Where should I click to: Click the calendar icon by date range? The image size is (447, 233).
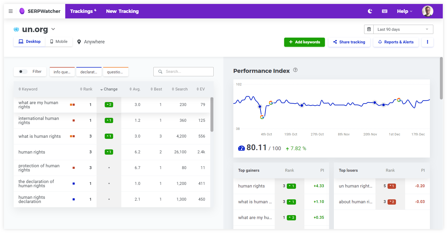[x=369, y=29]
